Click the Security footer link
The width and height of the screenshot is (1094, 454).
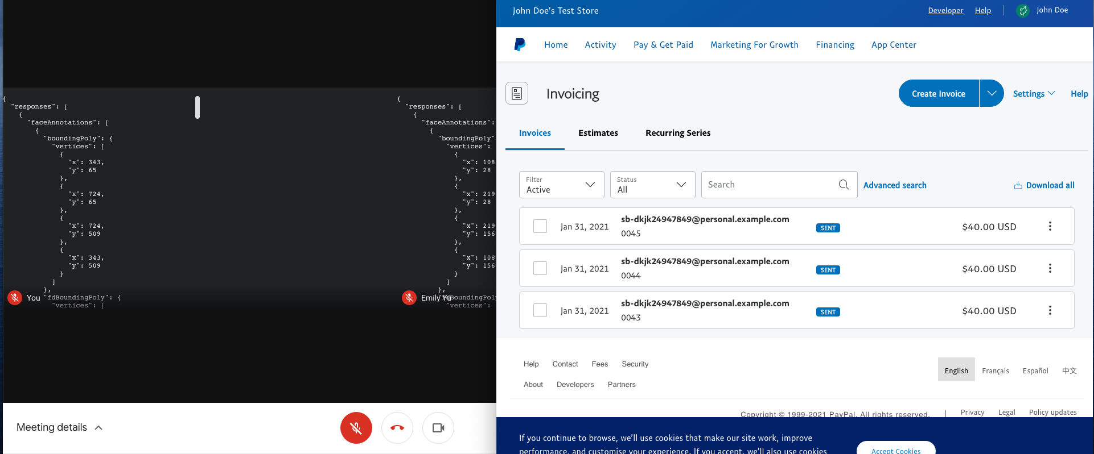point(635,364)
